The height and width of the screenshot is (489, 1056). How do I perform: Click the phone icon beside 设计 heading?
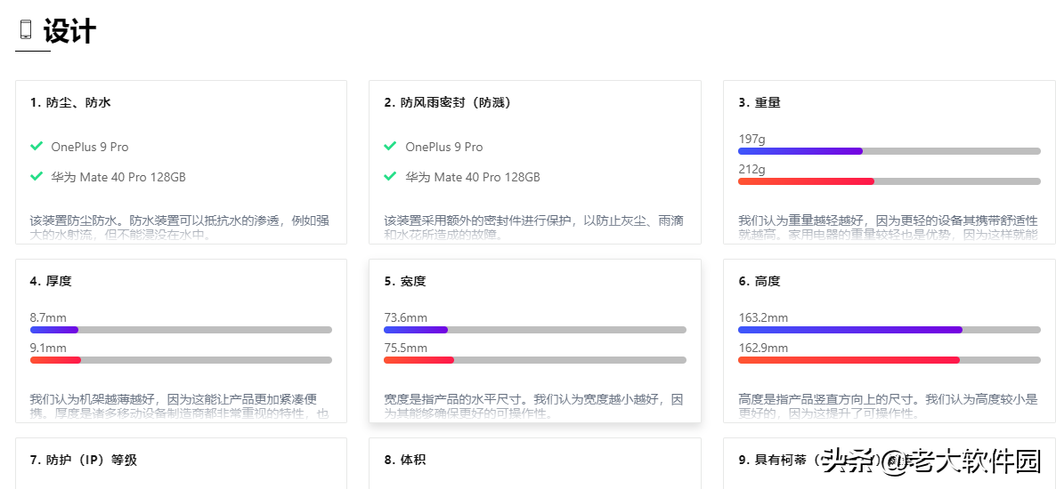tap(26, 30)
